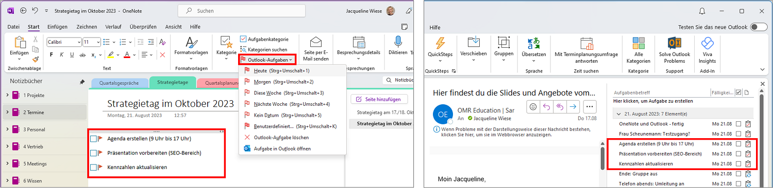Click the Diktieren microphone icon
The height and width of the screenshot is (188, 773).
(398, 42)
